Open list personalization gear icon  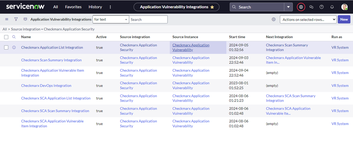click(274, 20)
